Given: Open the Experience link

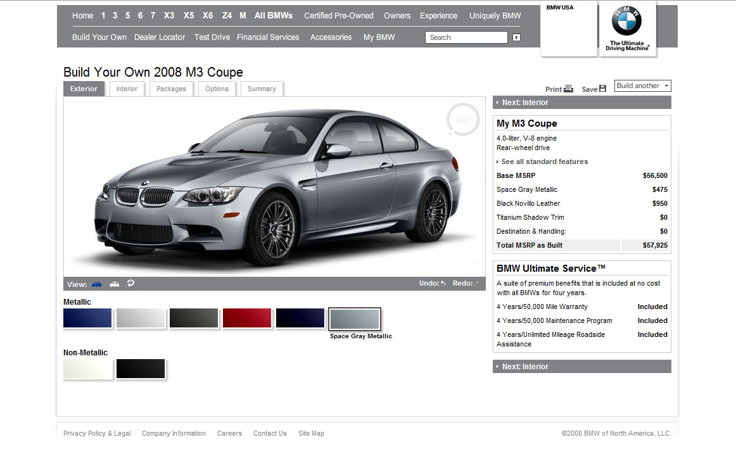Looking at the screenshot, I should coord(438,15).
